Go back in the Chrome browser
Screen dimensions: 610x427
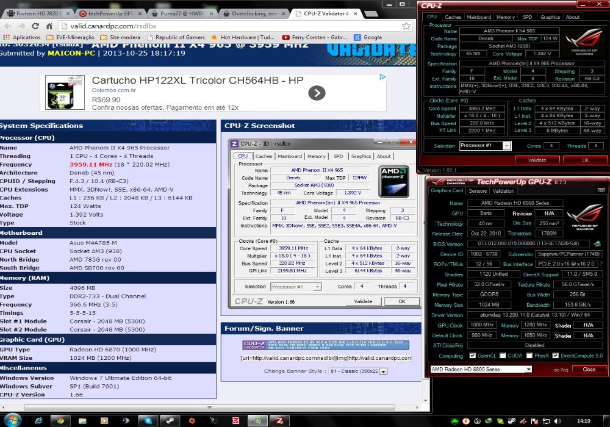pos(8,26)
